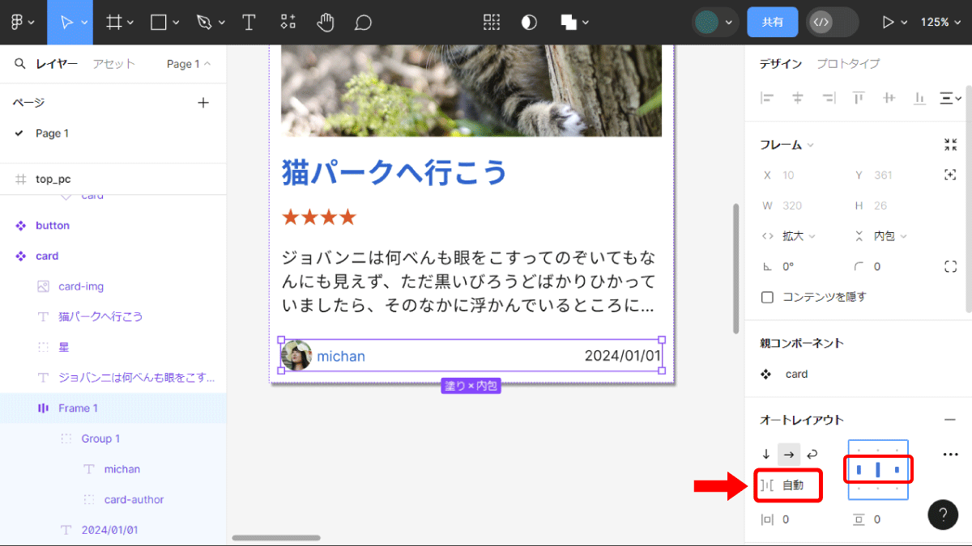972x546 pixels.
Task: Click the 共有 share button
Action: click(x=773, y=23)
